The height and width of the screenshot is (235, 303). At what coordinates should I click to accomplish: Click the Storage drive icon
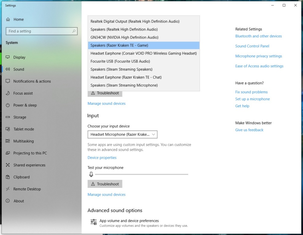tap(8, 117)
